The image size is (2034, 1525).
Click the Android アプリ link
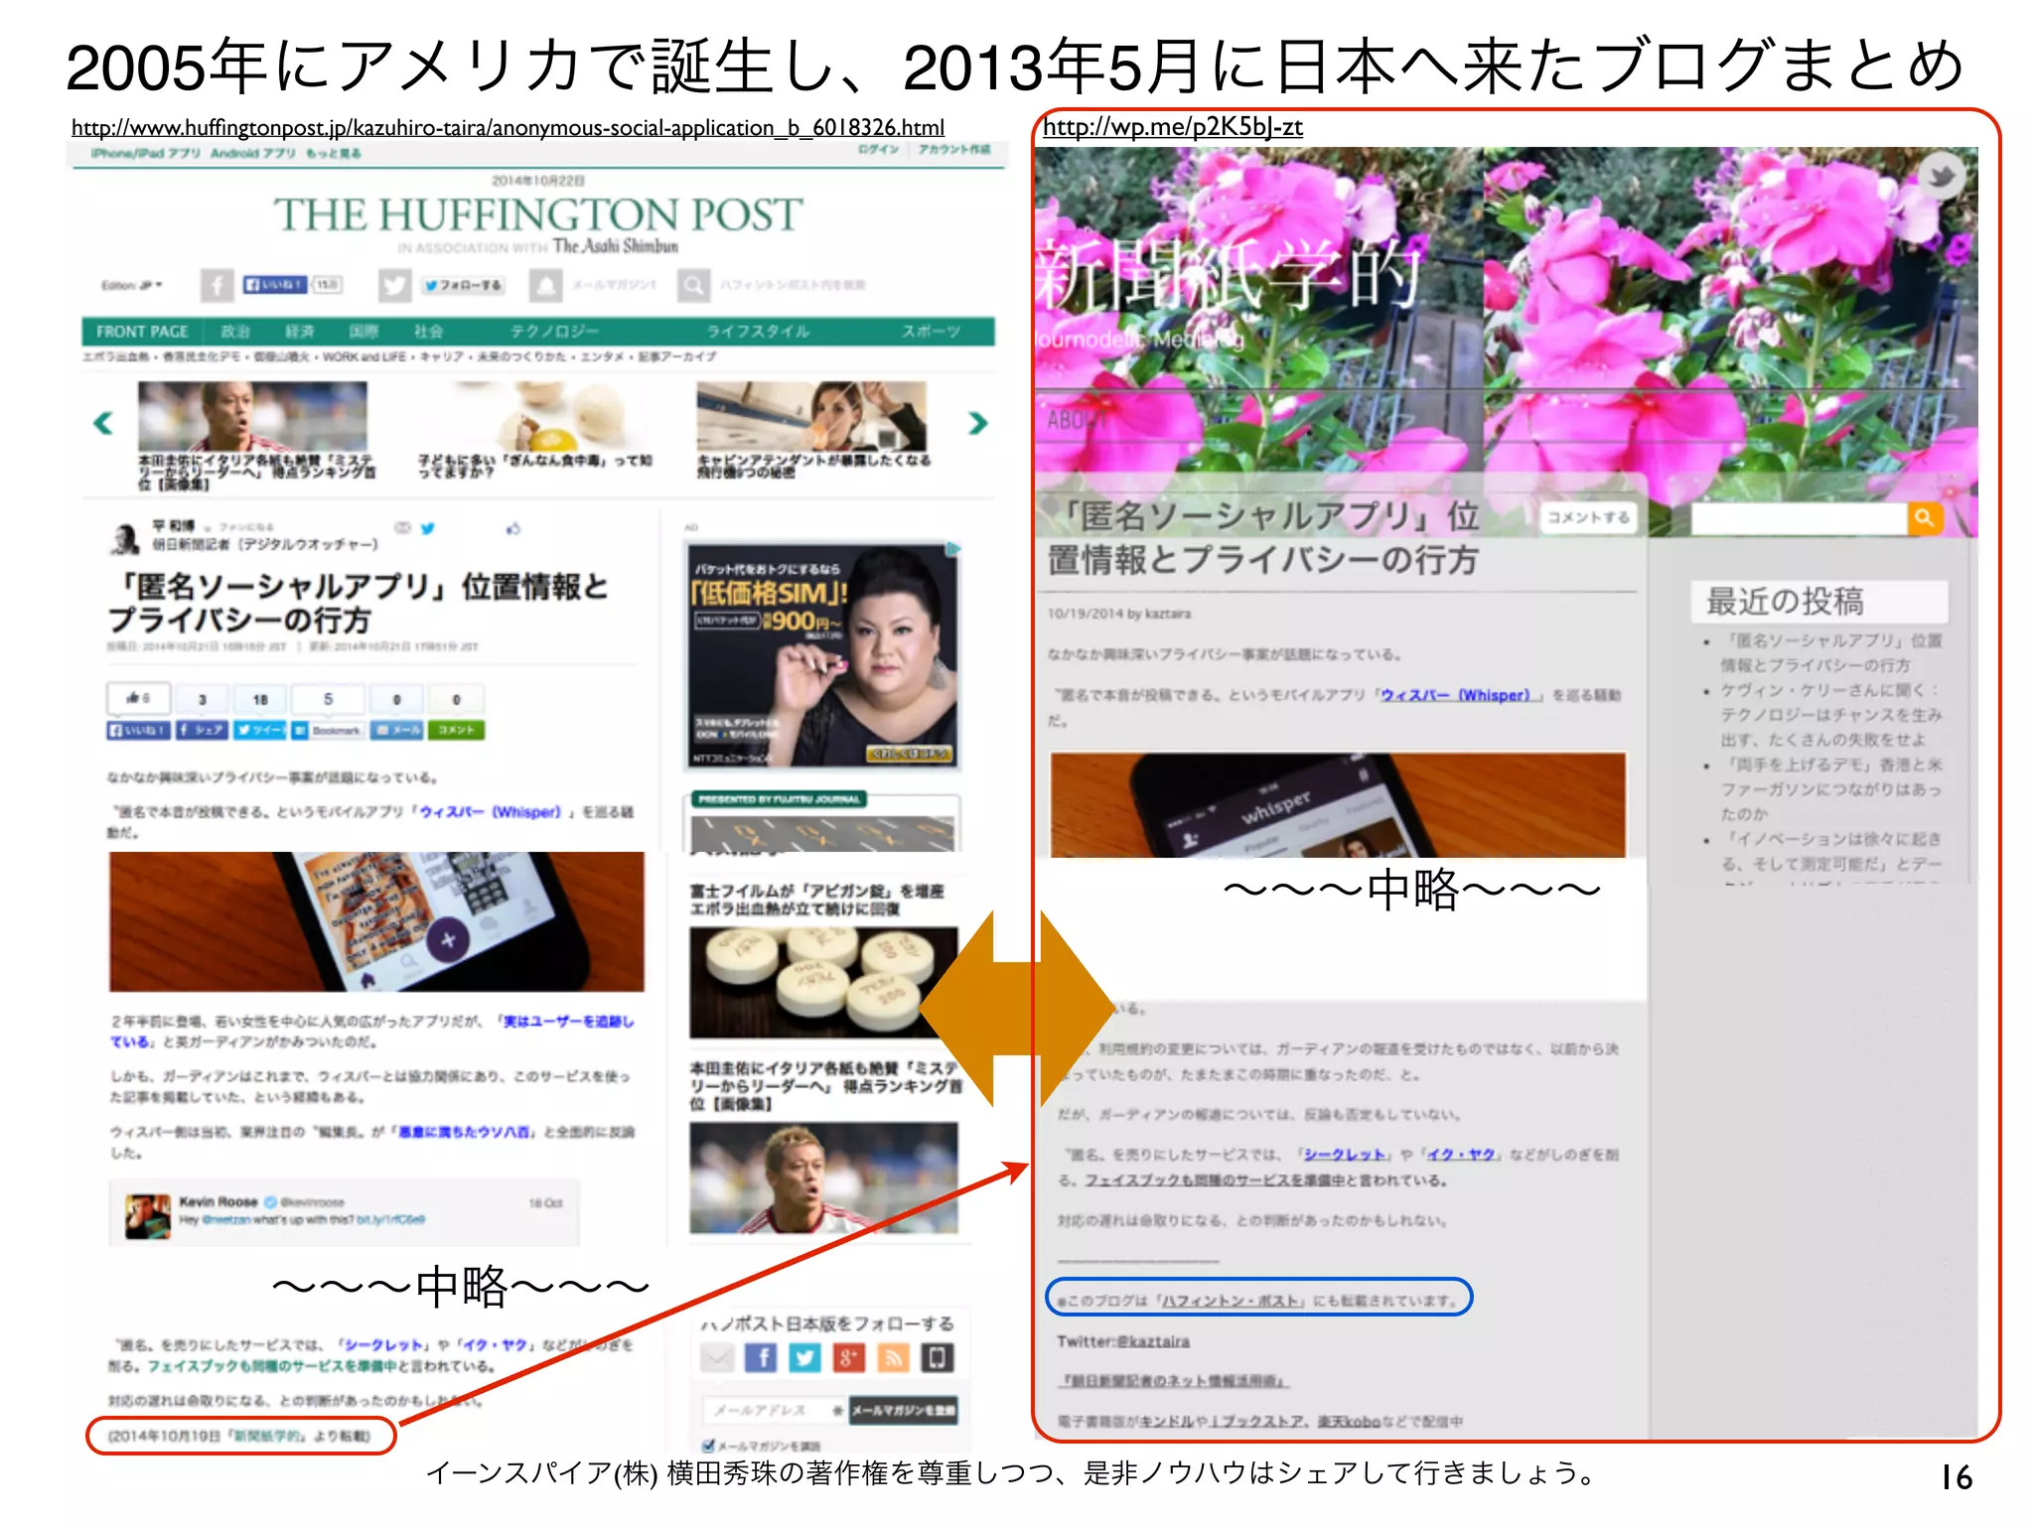pos(253,154)
